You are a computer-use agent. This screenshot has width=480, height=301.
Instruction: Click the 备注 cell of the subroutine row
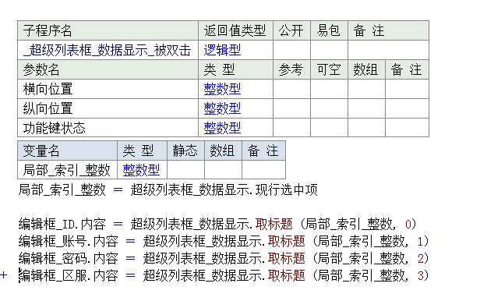[388, 50]
